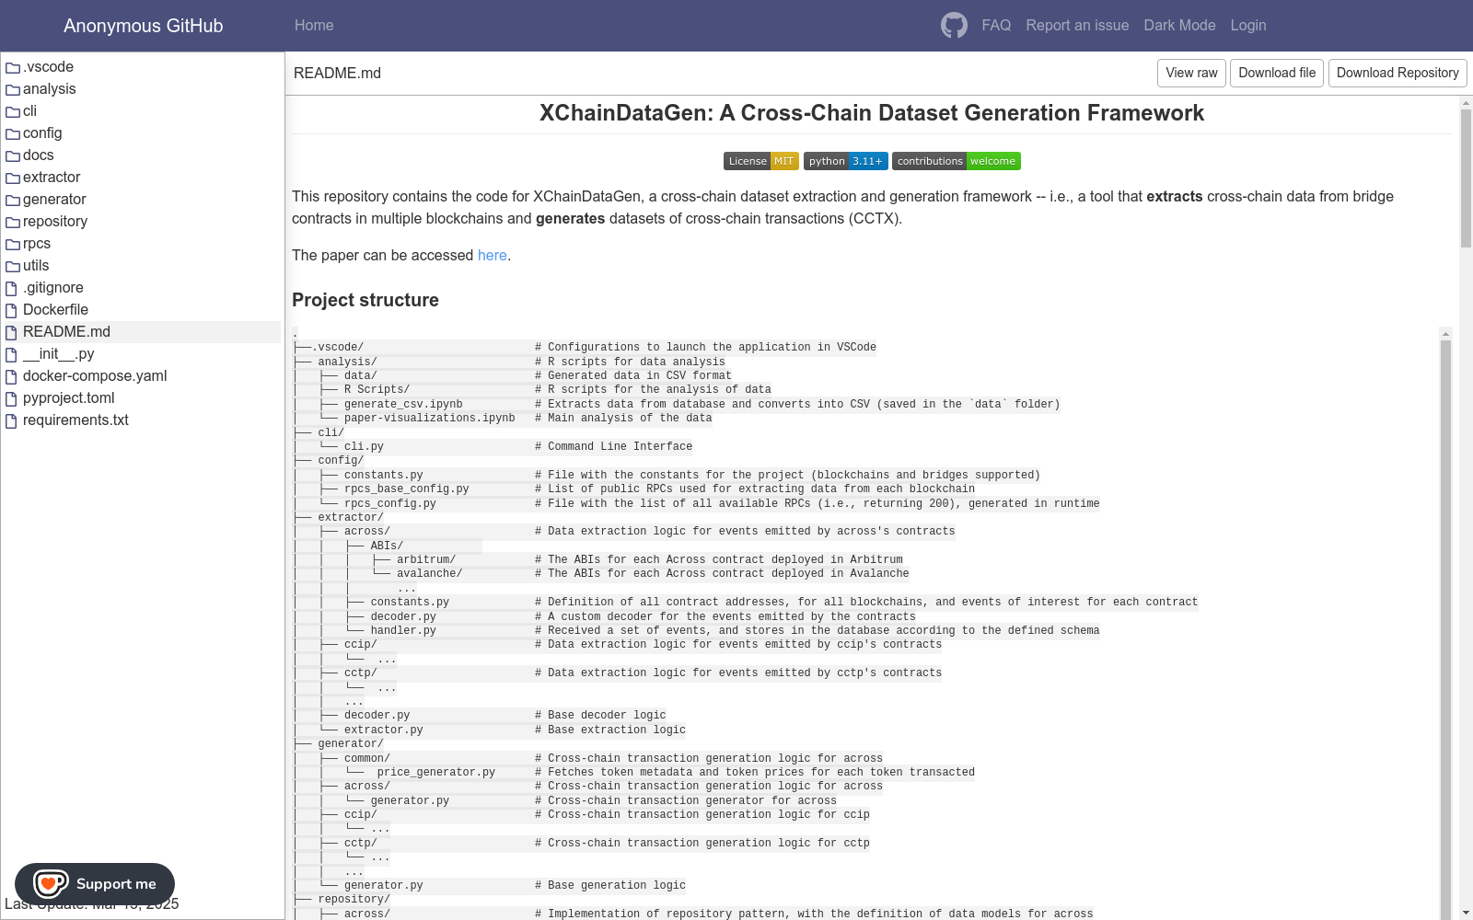Open the docker-compose.yaml file
Image resolution: width=1473 pixels, height=920 pixels.
click(x=95, y=376)
